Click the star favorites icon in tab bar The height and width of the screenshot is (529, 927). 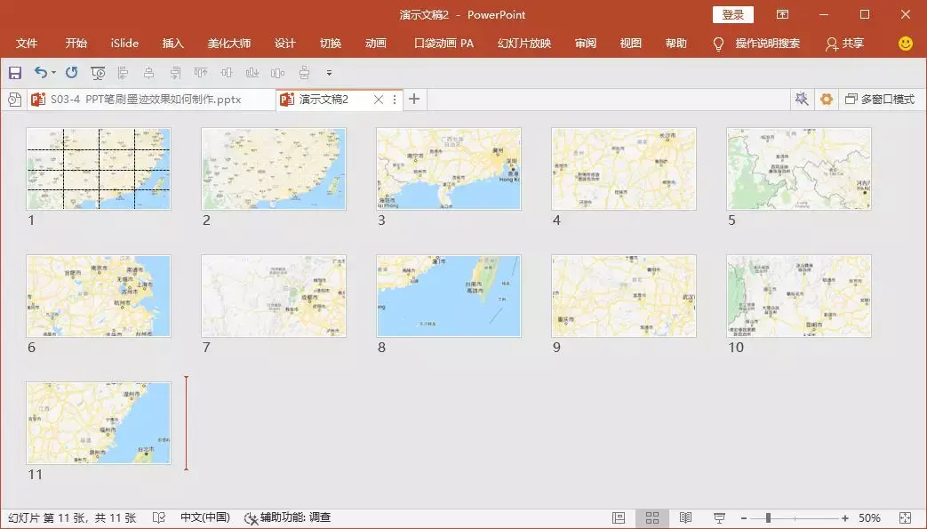click(802, 99)
